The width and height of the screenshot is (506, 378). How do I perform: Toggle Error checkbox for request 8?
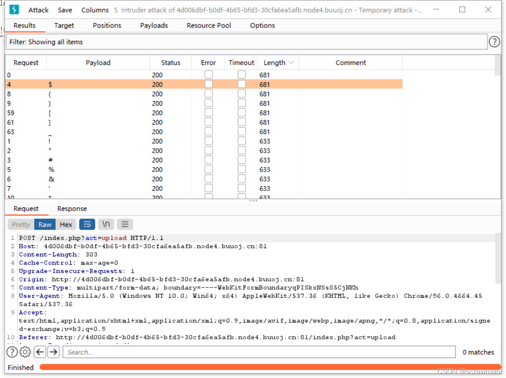(x=208, y=94)
